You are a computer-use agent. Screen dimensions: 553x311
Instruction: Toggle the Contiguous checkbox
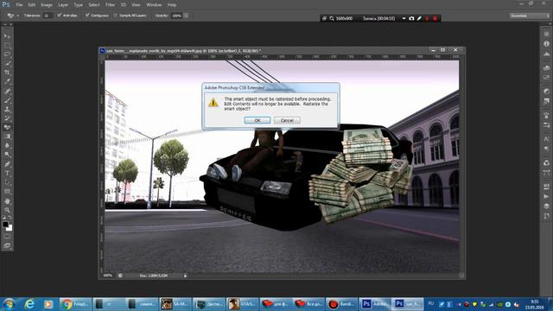tap(87, 16)
